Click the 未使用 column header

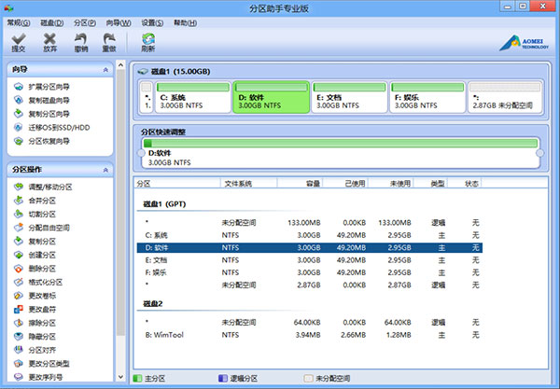(399, 183)
